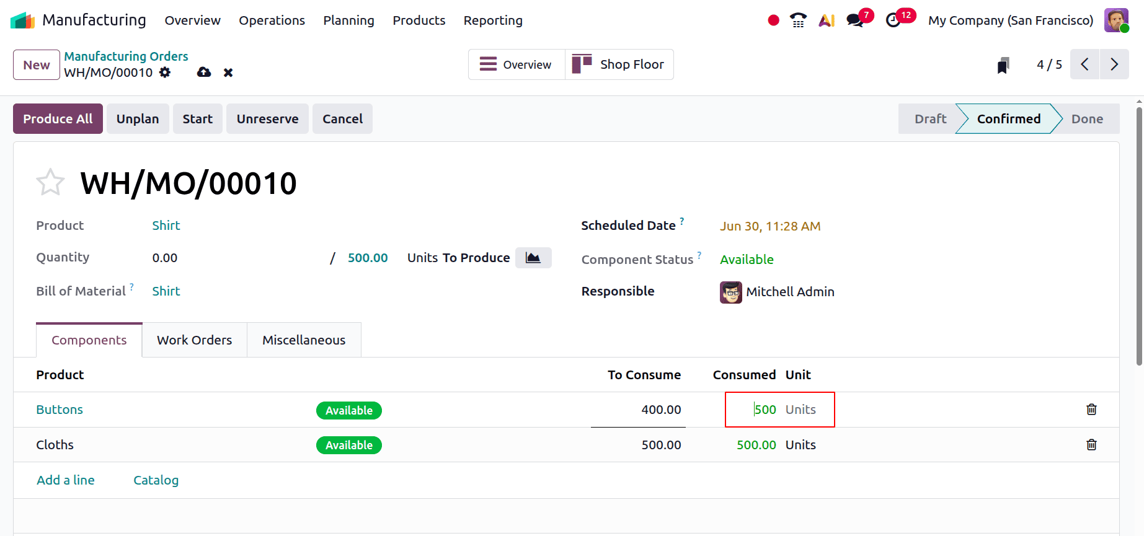The width and height of the screenshot is (1144, 536).
Task: Click the 500.00 quantity to produce
Action: click(368, 258)
